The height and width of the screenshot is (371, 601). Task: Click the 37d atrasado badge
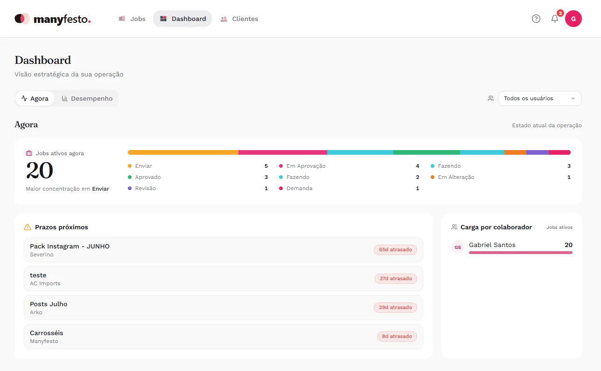click(396, 279)
